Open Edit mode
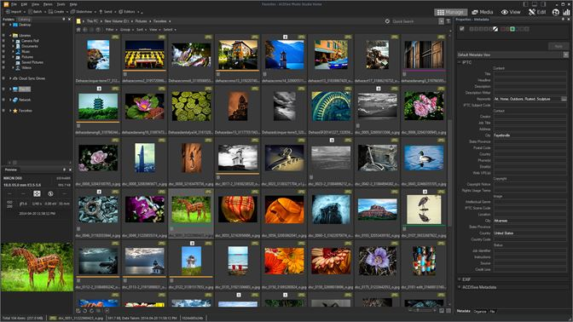 pos(537,12)
